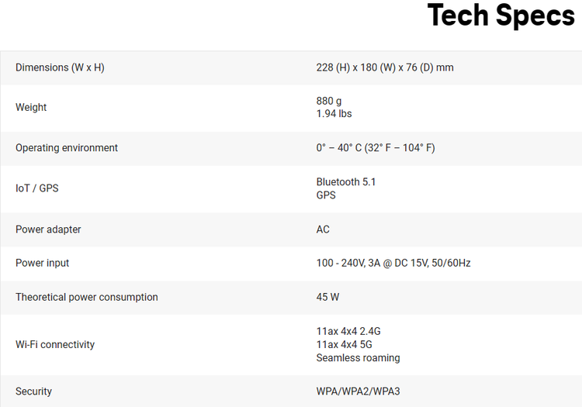Click the AC power adapter value
This screenshot has height=407, width=582.
point(323,229)
